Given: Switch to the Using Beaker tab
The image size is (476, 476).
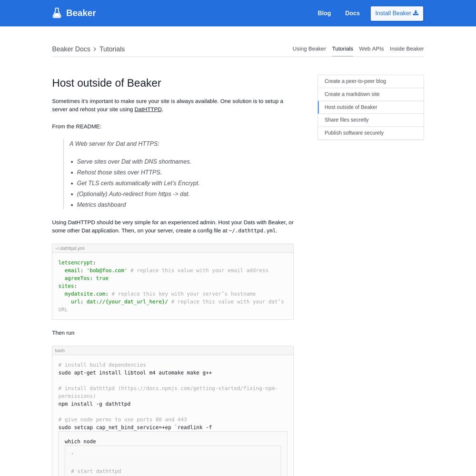Looking at the screenshot, I should [309, 49].
